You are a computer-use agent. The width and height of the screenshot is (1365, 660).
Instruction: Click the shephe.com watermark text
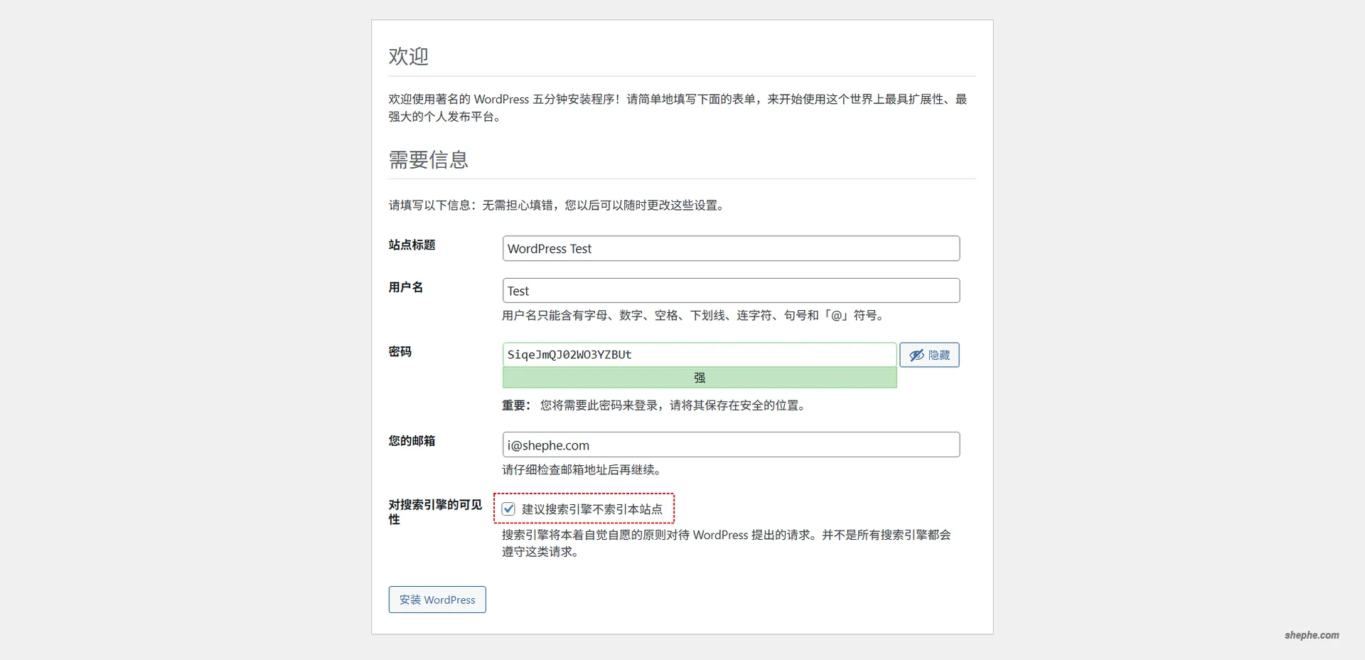(1312, 636)
